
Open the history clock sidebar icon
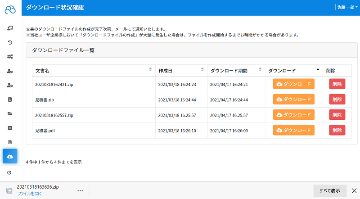click(10, 42)
